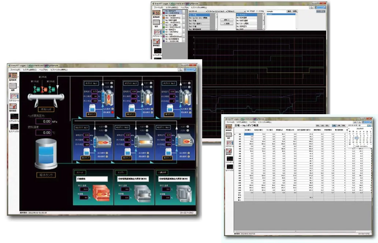Click yellow color swatch of No.1 排ガス温度

point(164,22)
